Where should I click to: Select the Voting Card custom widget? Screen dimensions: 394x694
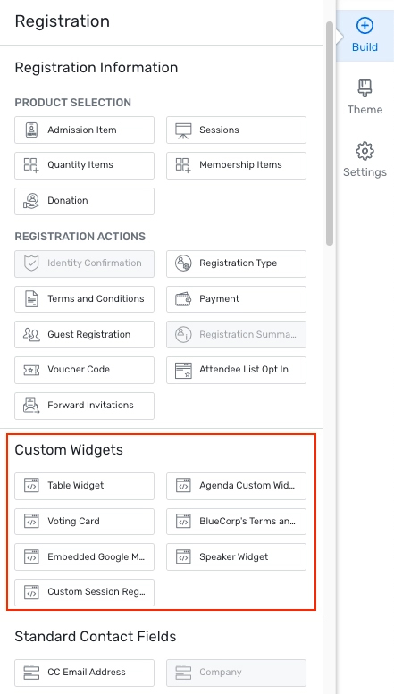click(x=85, y=522)
